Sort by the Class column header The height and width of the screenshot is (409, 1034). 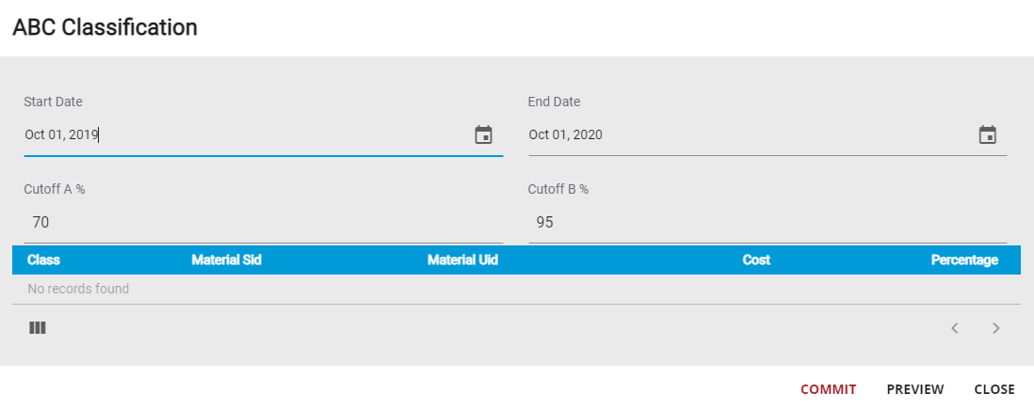pyautogui.click(x=44, y=260)
